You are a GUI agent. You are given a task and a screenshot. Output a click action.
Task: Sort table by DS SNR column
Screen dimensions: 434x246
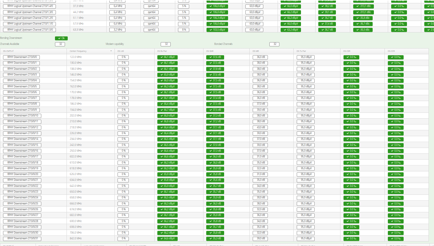[x=210, y=51]
